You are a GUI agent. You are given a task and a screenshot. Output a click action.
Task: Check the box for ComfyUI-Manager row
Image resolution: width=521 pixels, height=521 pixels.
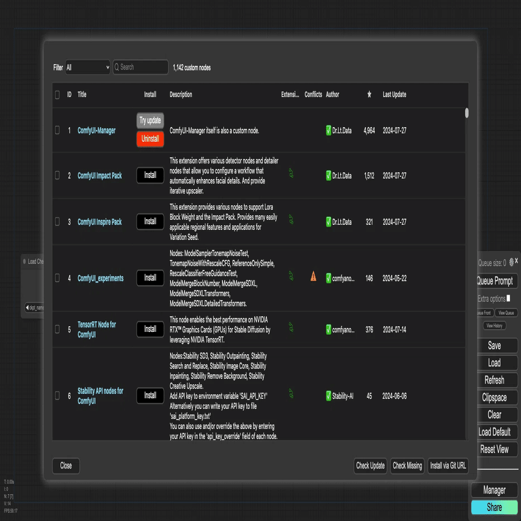[57, 130]
